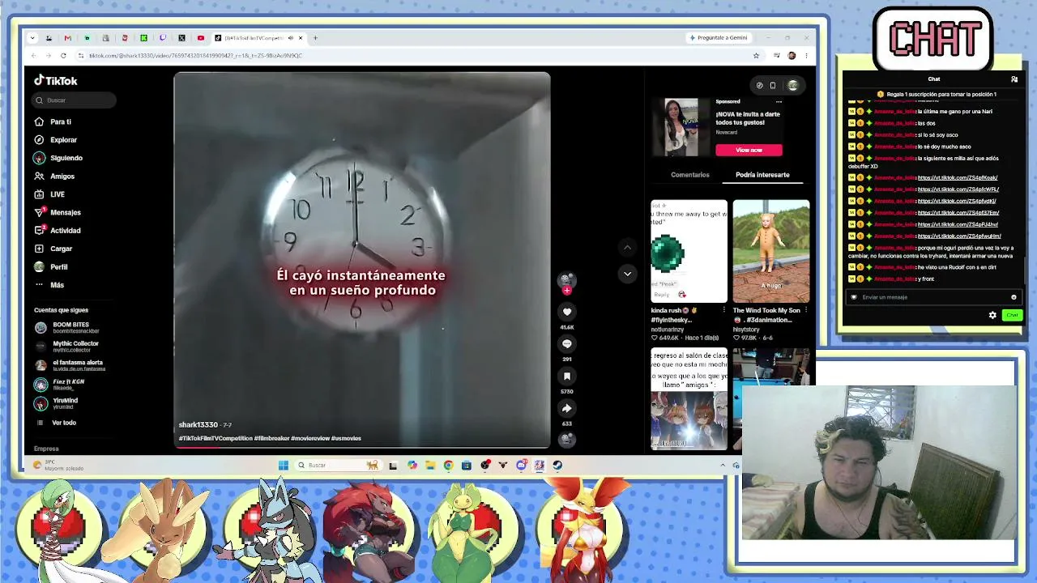Open the video comments bubble icon
Viewport: 1037px width, 583px height.
[567, 344]
